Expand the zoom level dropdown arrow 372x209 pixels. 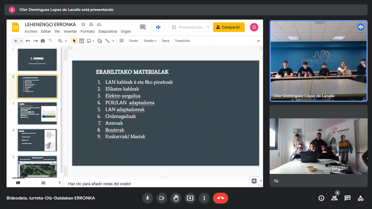pyautogui.click(x=66, y=41)
